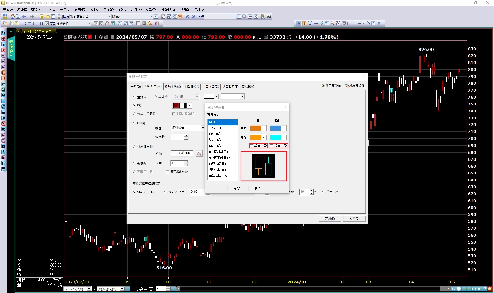
Task: Open the Mine combo box
Action: point(151,16)
